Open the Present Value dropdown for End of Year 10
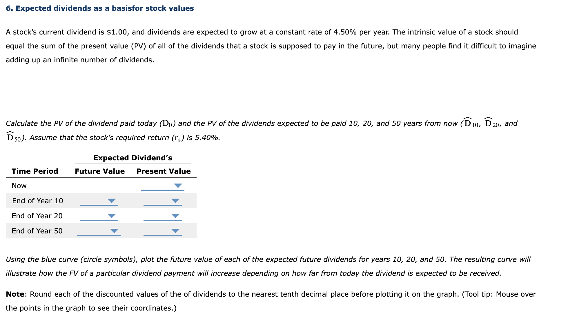 coord(175,200)
